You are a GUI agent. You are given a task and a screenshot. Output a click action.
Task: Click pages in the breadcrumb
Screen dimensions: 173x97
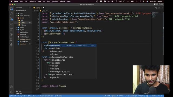36,11
